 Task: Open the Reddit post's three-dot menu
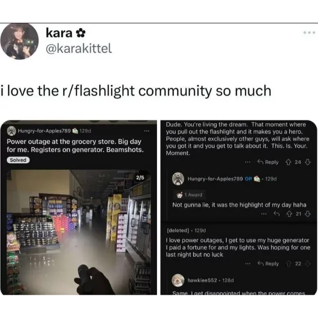click(147, 131)
